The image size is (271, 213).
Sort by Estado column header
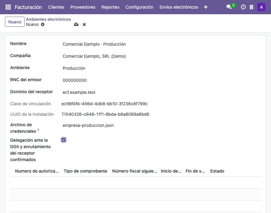tap(217, 171)
